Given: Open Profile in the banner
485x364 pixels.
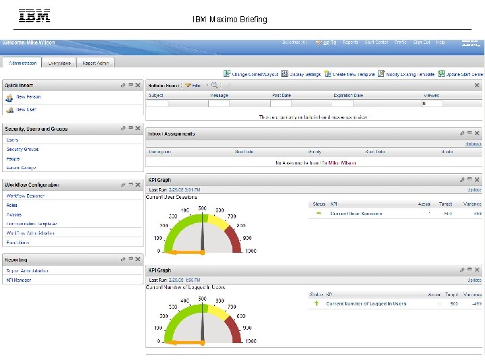Looking at the screenshot, I should 400,42.
